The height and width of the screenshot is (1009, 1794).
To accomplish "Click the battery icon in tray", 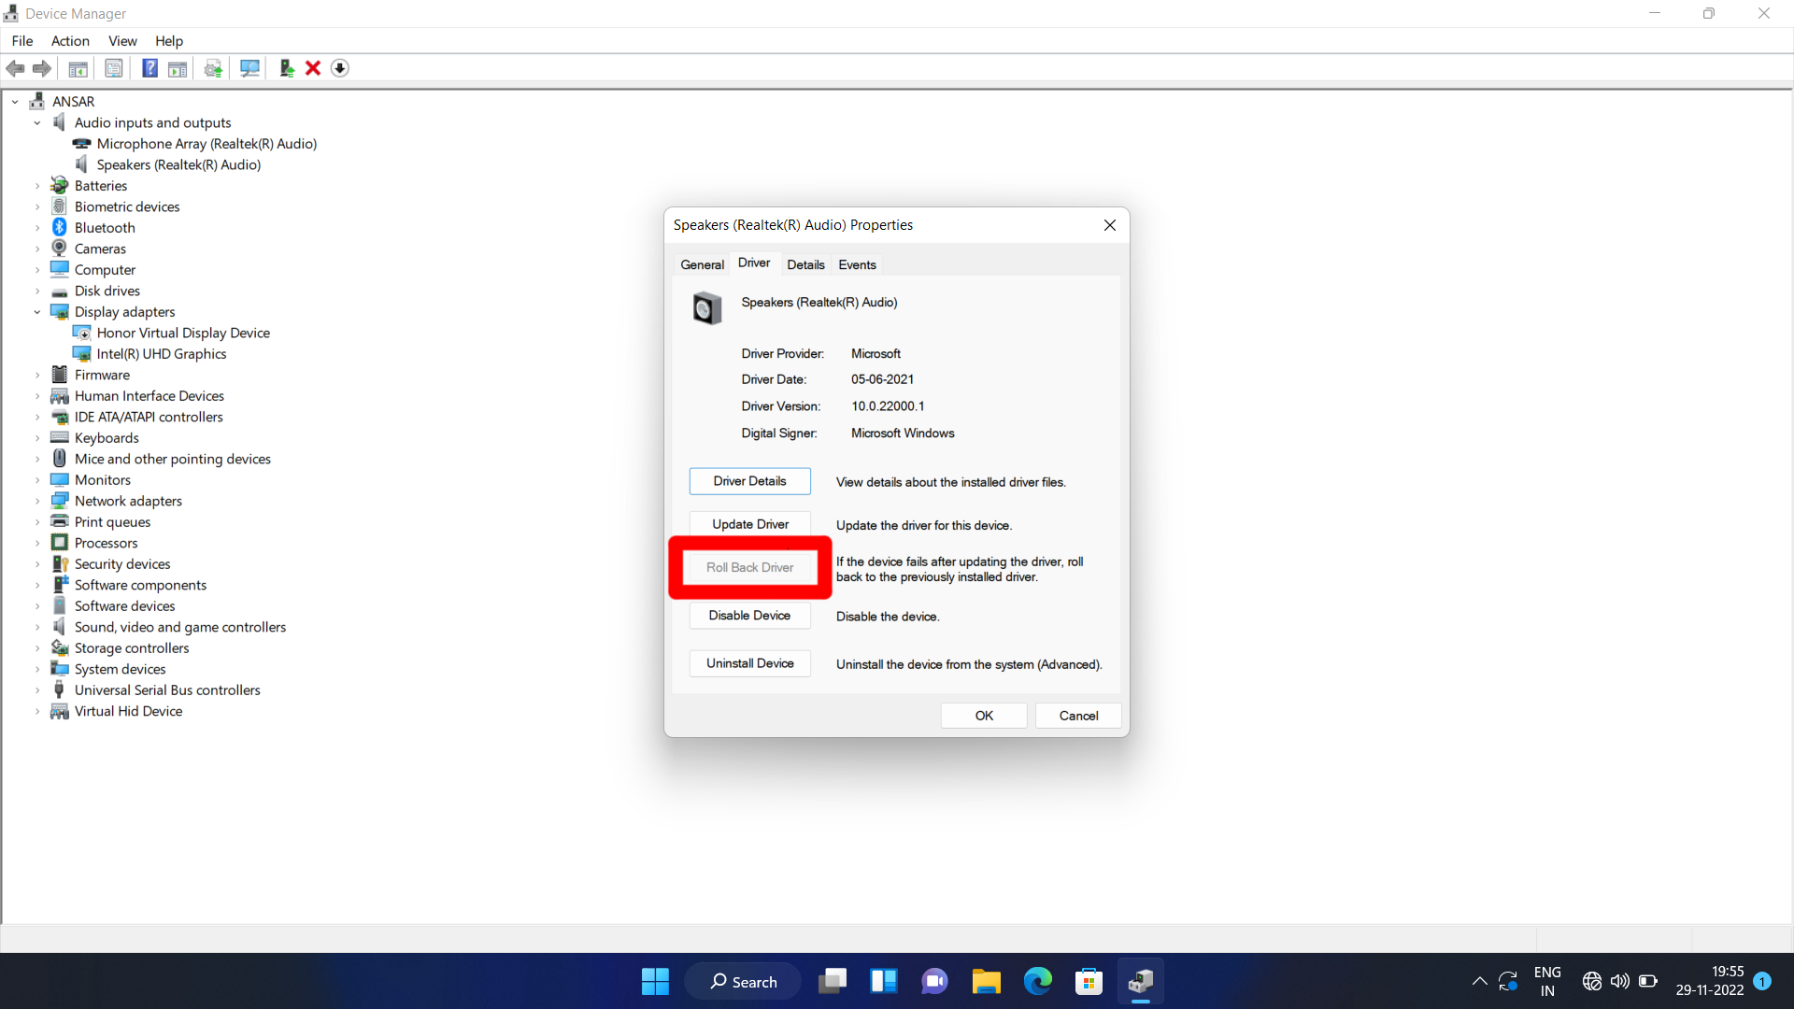I will pyautogui.click(x=1648, y=981).
